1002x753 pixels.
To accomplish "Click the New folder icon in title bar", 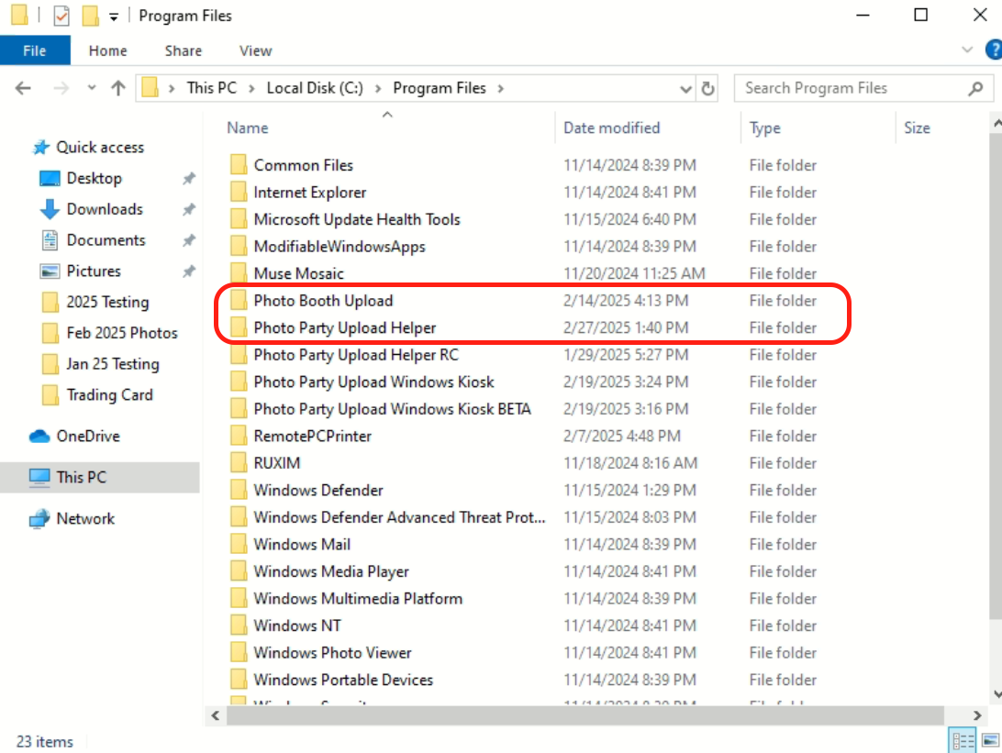I will [x=90, y=16].
